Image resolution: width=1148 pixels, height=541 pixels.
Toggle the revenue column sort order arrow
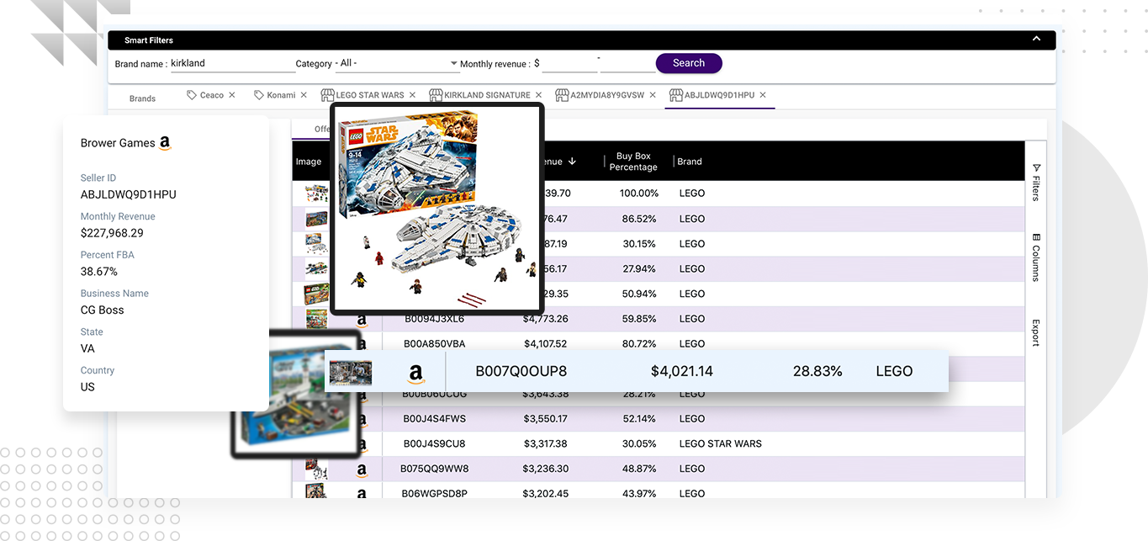(573, 161)
